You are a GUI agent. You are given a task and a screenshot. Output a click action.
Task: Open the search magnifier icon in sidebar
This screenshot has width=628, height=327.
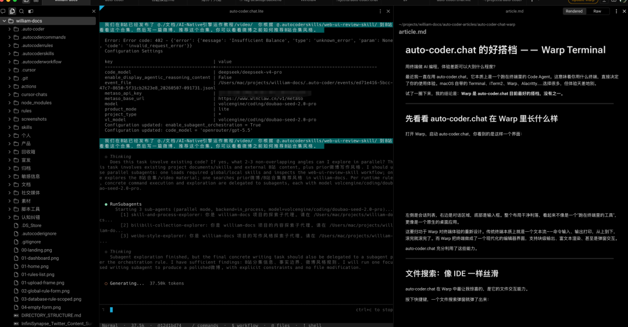[x=22, y=11]
